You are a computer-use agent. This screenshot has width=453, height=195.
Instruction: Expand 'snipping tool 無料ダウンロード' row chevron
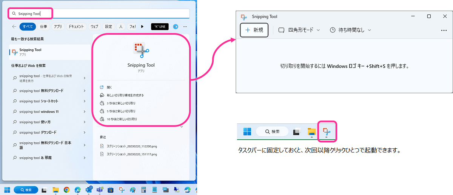pos(84,90)
